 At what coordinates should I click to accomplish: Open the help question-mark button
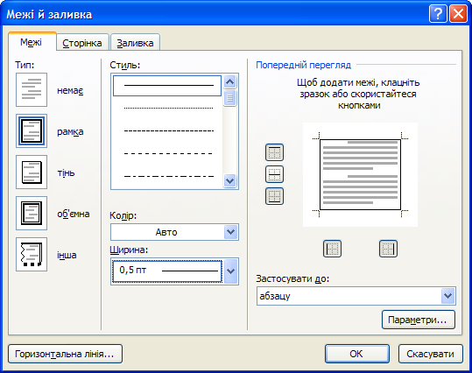[438, 14]
